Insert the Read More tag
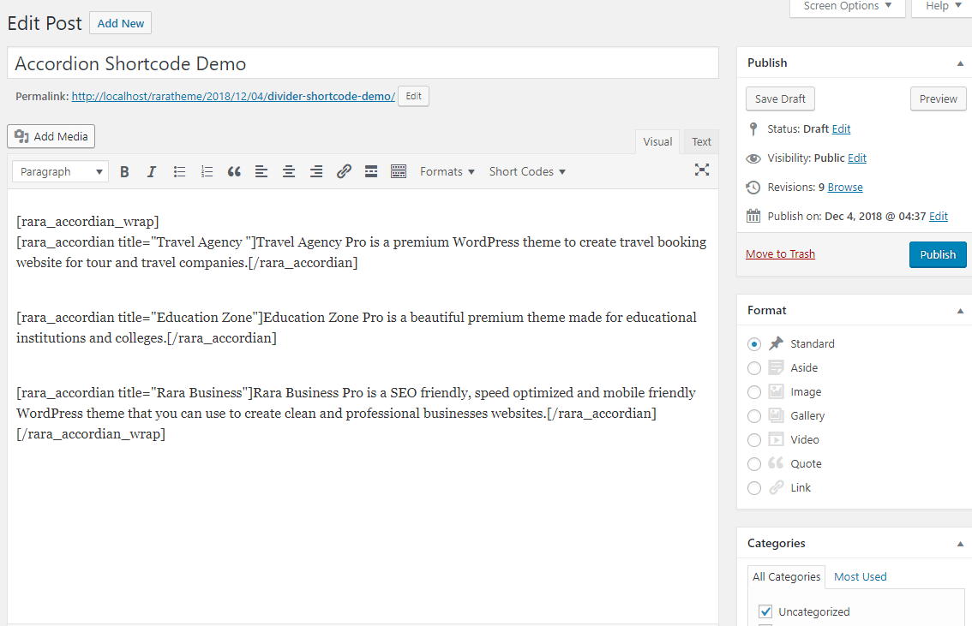The width and height of the screenshot is (972, 626). [x=371, y=171]
